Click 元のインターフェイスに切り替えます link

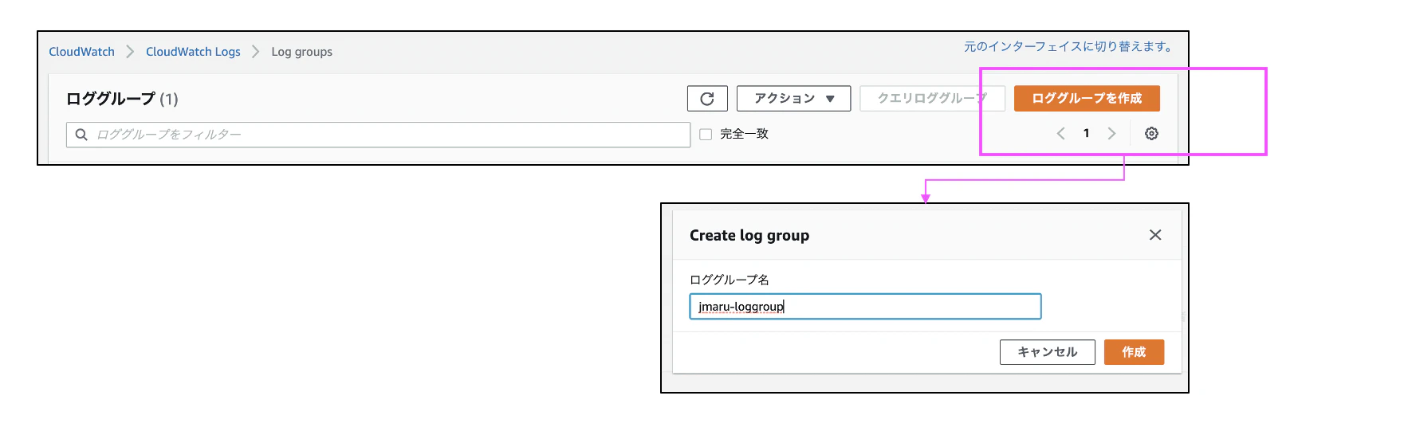click(x=1071, y=46)
